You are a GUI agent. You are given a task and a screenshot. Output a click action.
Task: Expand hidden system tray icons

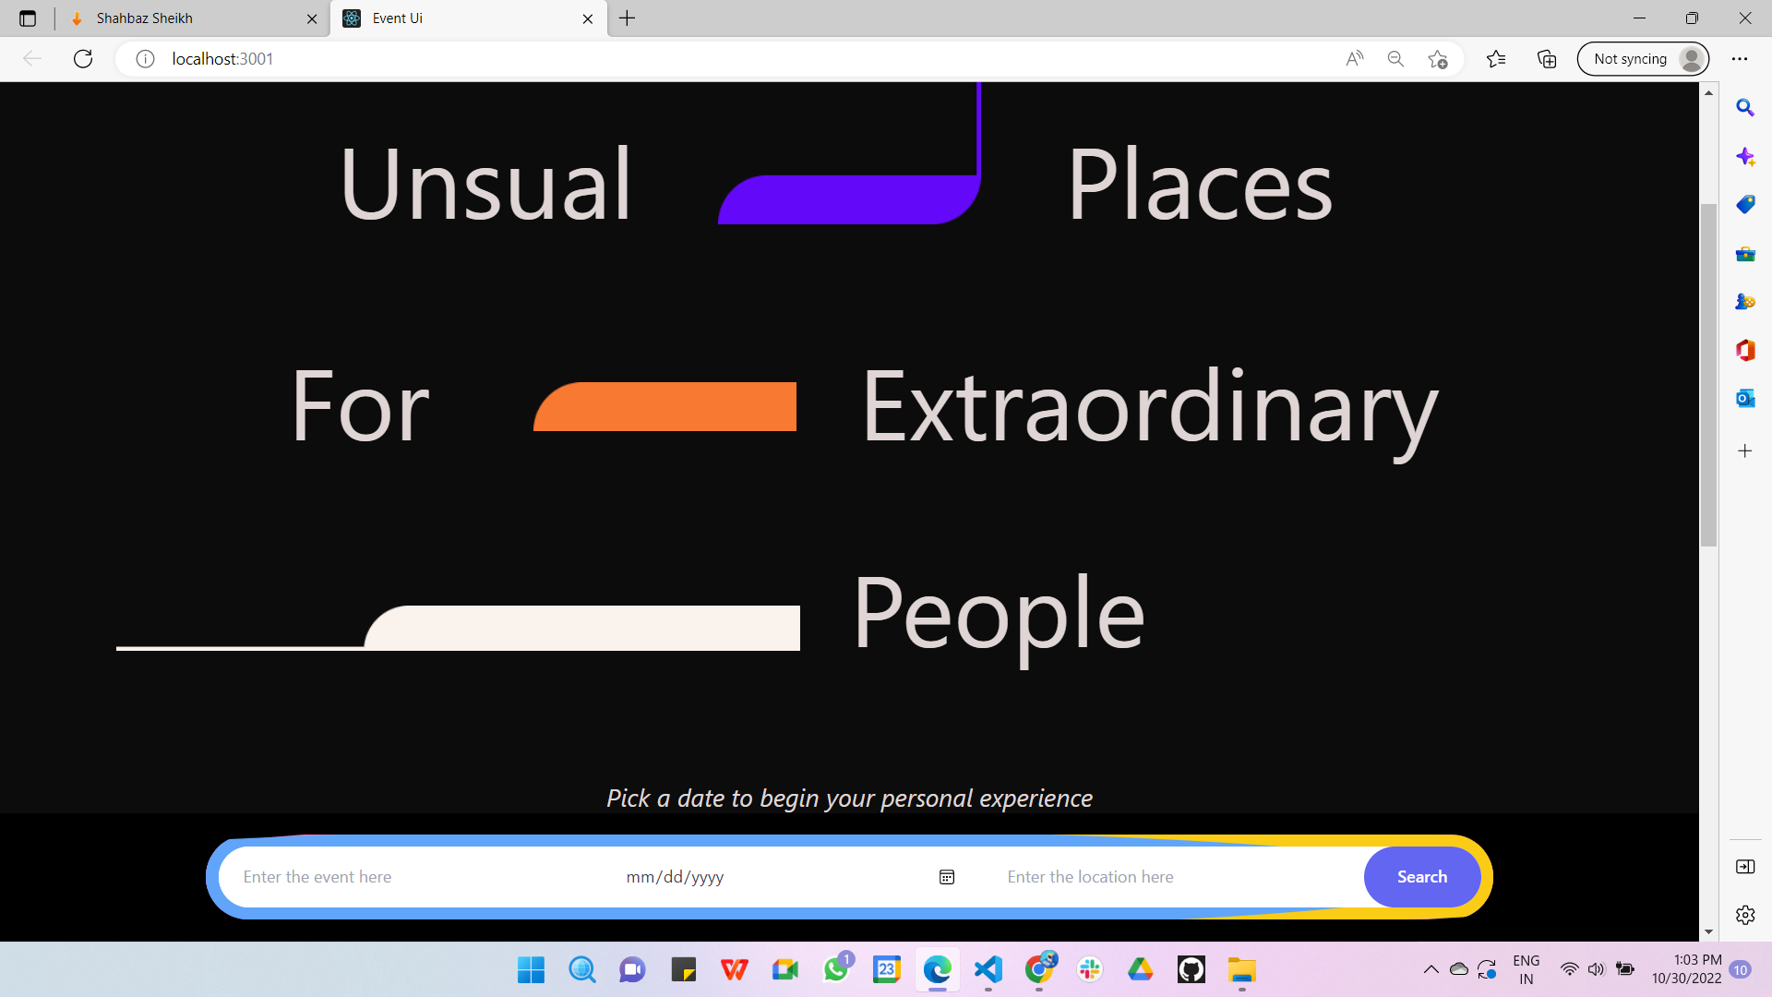(1431, 969)
